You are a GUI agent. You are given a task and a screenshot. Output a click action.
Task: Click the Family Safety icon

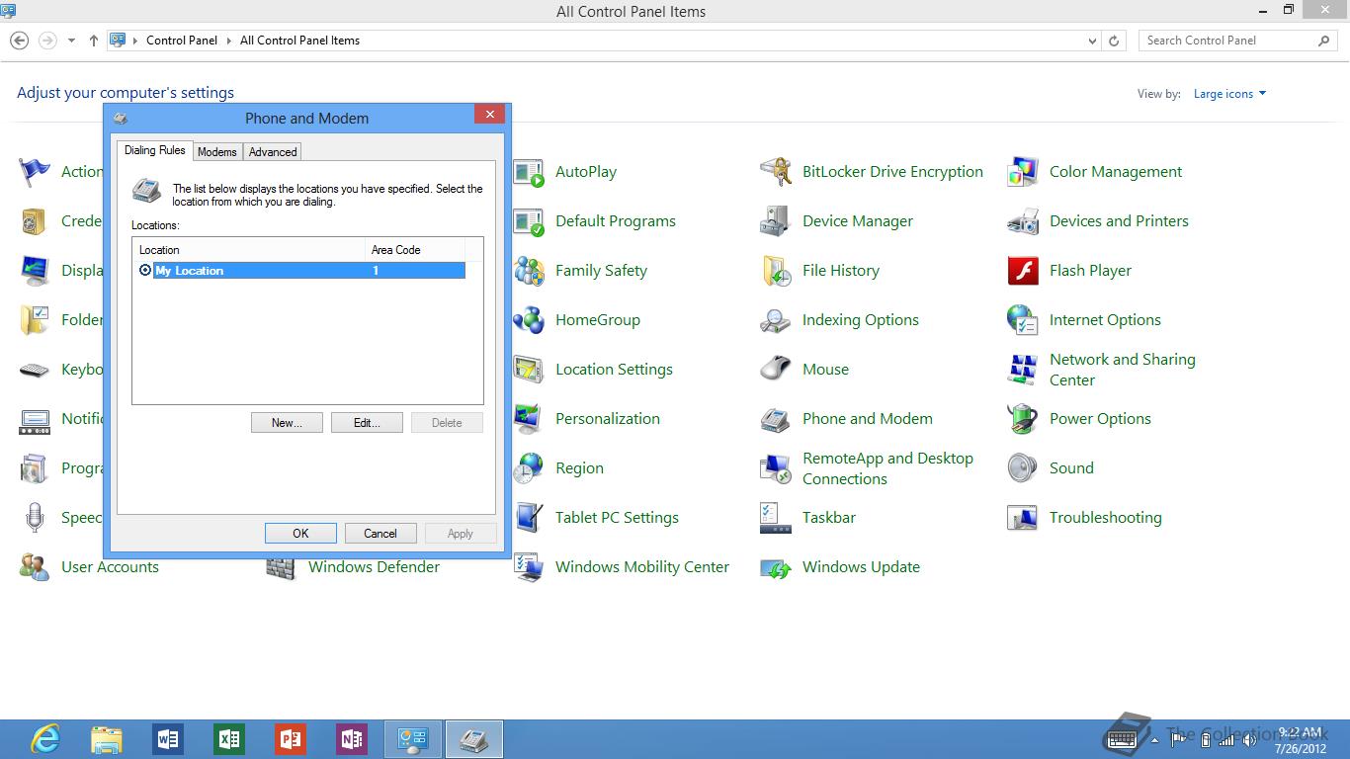pos(530,271)
